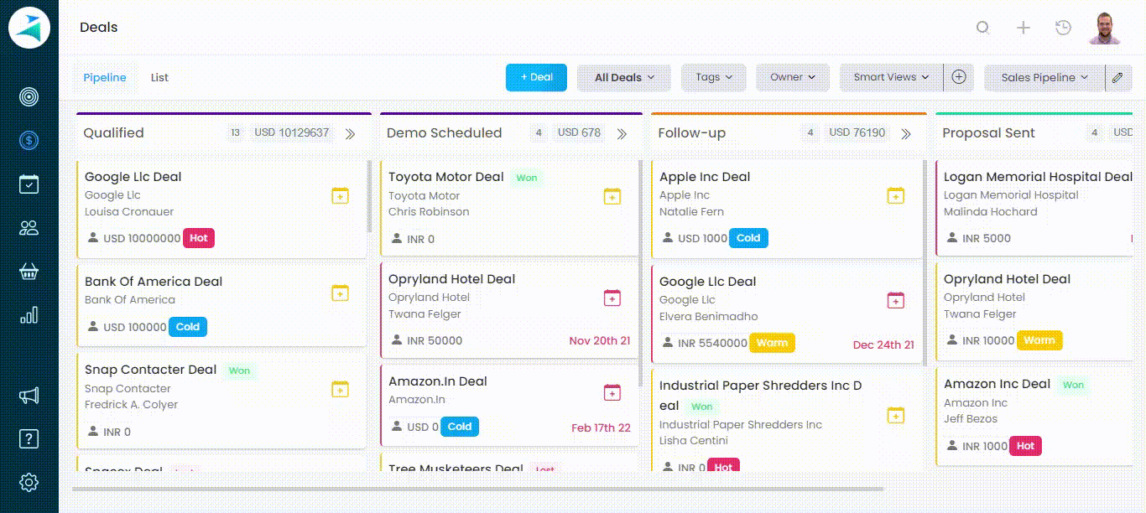Click contact name Louisa Cronauer
This screenshot has width=1146, height=513.
pyautogui.click(x=129, y=212)
